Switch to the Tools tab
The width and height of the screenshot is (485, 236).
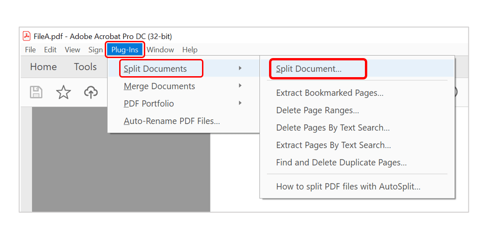(85, 67)
